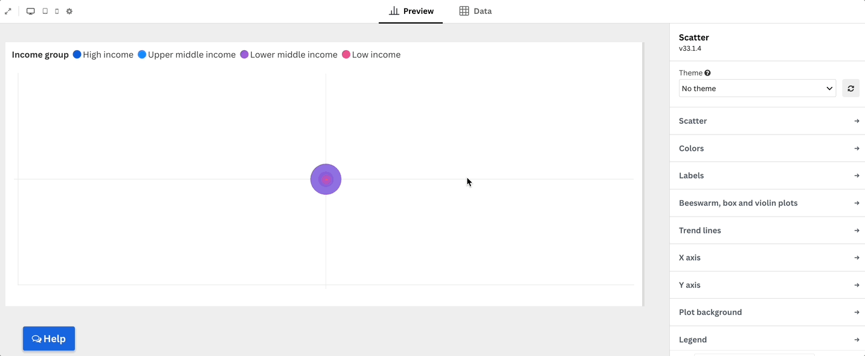Image resolution: width=865 pixels, height=356 pixels.
Task: Expand the Colors section
Action: (x=767, y=148)
